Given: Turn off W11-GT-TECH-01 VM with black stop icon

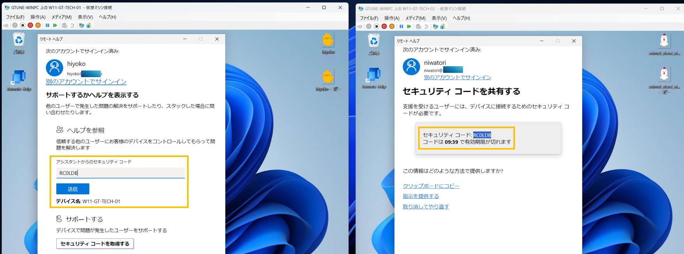Looking at the screenshot, I should [23, 25].
